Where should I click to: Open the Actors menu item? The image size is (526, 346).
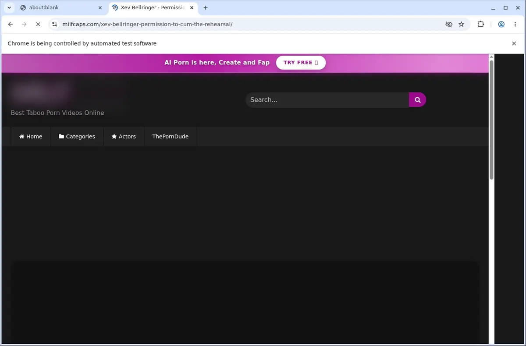click(x=124, y=136)
